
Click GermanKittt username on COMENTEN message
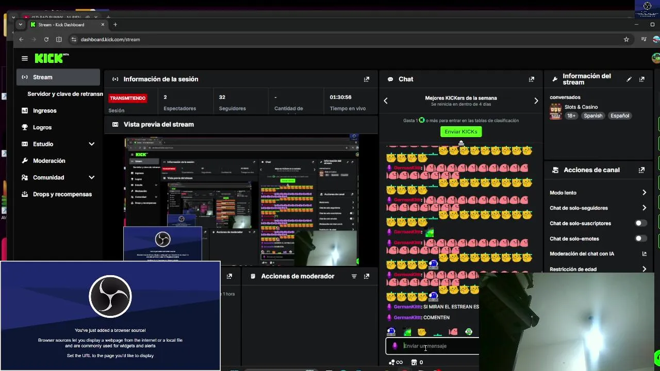407,318
